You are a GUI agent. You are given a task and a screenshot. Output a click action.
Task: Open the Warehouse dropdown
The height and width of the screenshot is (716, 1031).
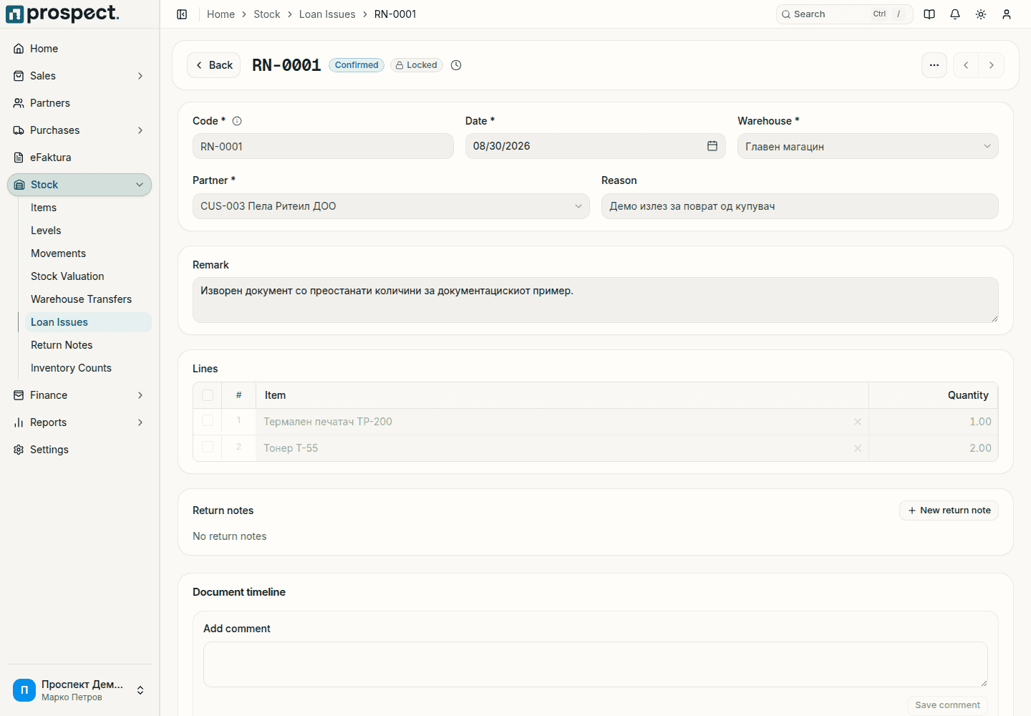click(868, 146)
